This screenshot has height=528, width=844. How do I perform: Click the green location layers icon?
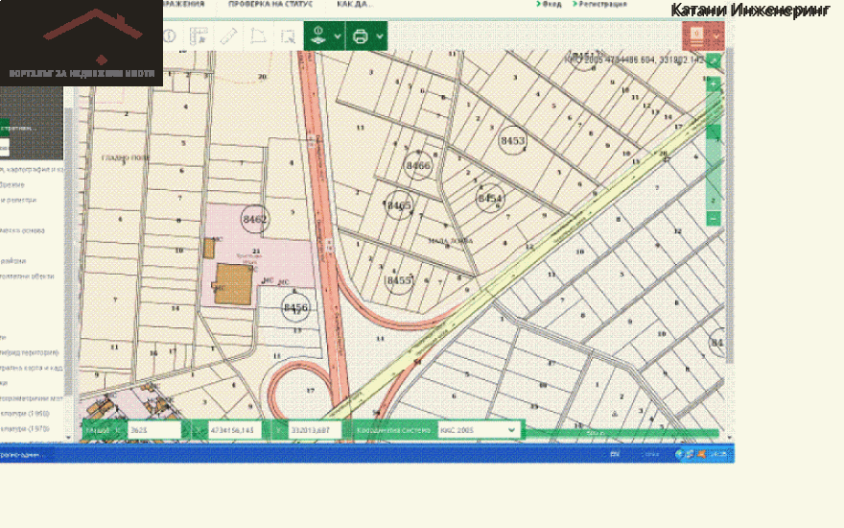[x=318, y=36]
